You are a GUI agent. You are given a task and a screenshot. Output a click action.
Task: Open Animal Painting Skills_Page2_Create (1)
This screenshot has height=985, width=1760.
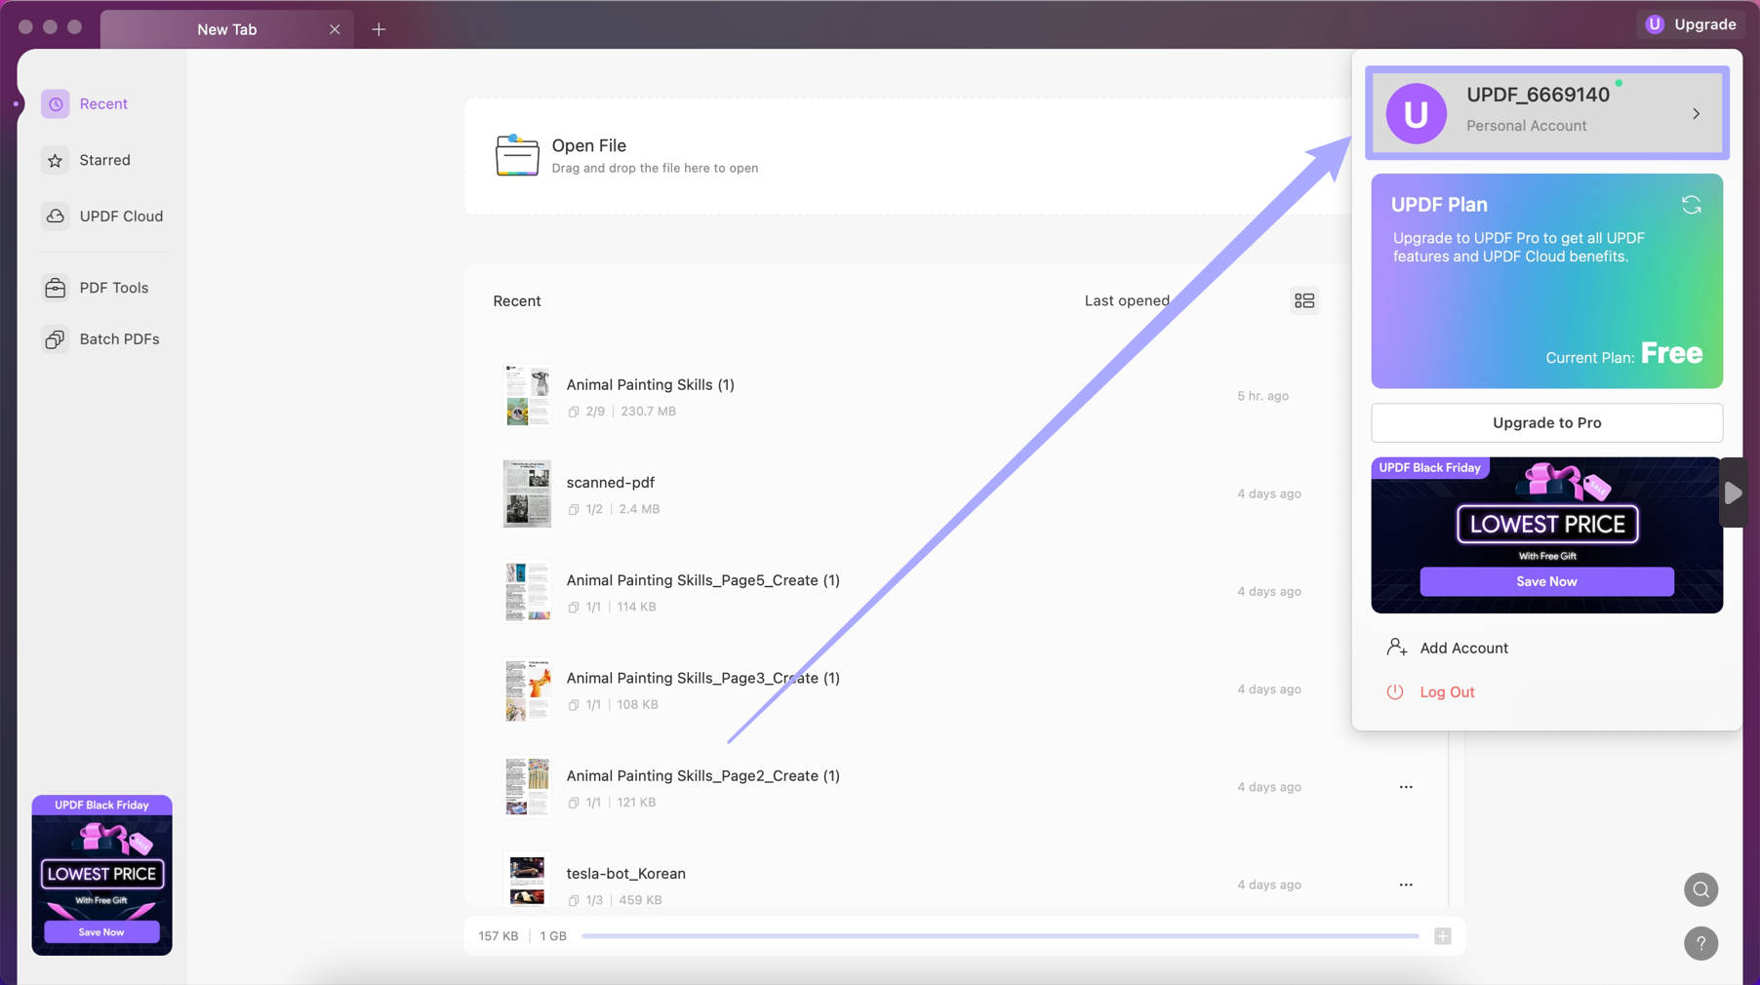(x=702, y=775)
